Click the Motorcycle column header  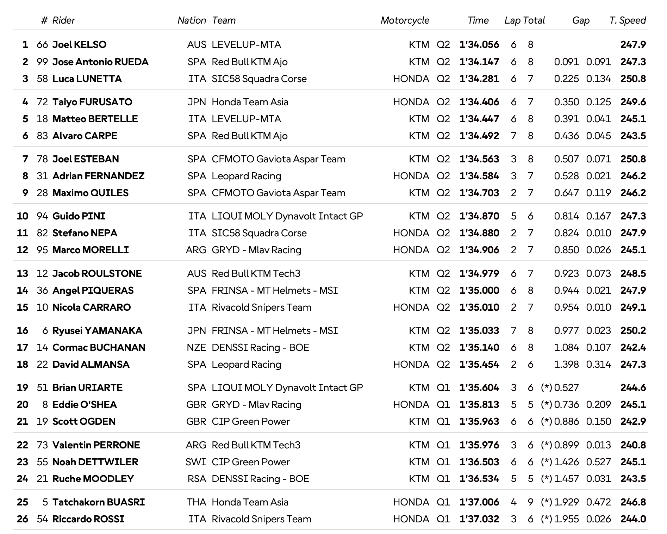[405, 20]
